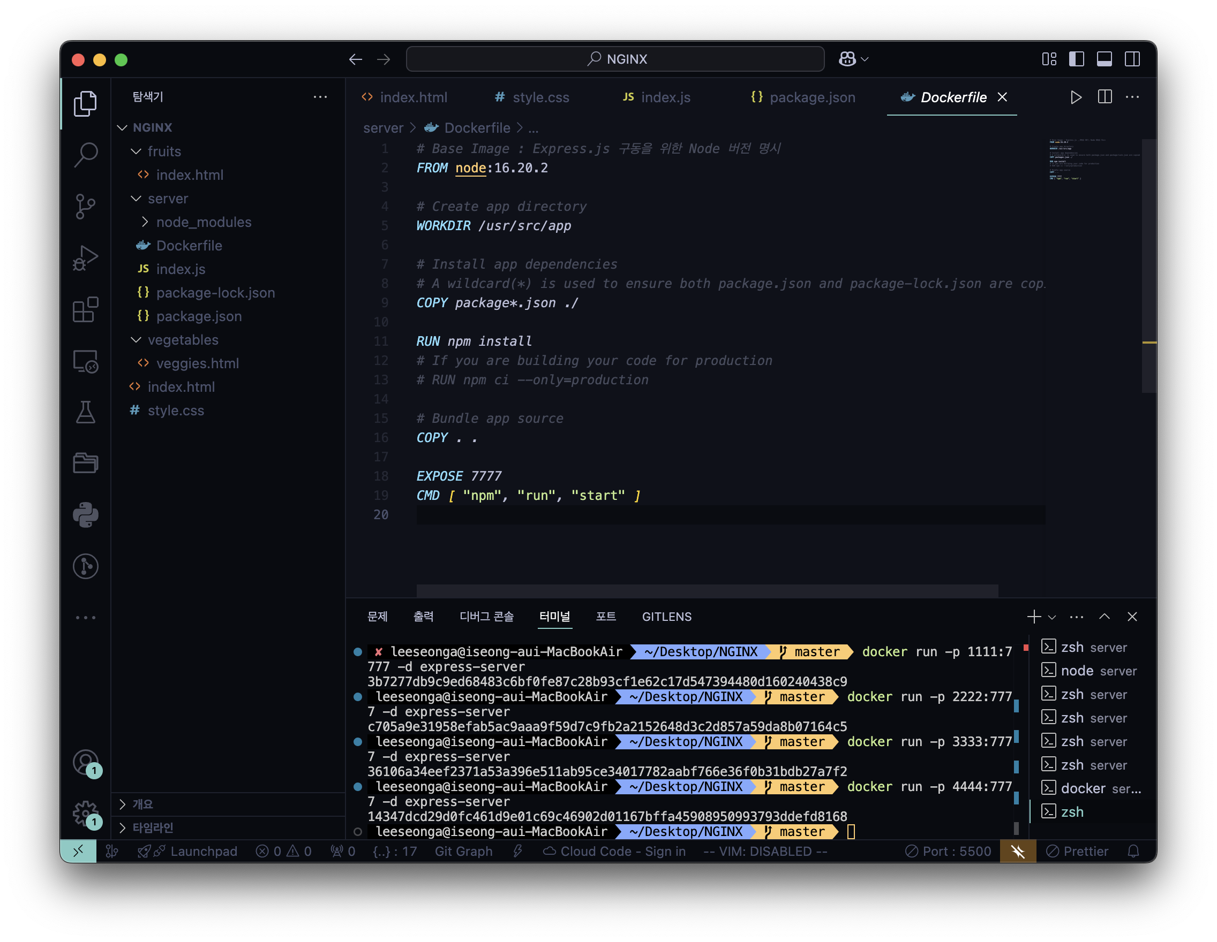Open the Source Control view
Screen dimensions: 1217x942
(x=85, y=206)
